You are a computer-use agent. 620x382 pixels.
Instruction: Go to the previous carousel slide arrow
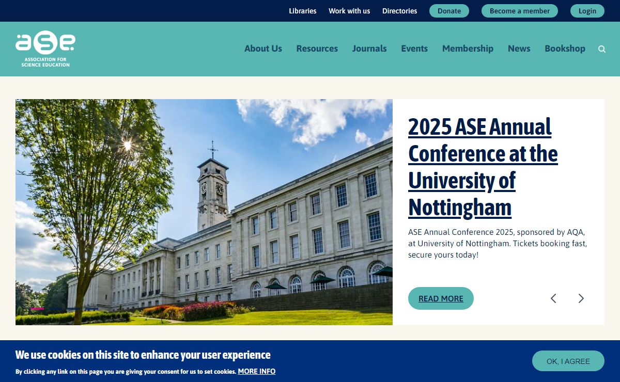(553, 298)
